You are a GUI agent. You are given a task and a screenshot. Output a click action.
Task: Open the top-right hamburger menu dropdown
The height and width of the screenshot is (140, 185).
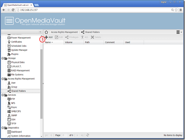(179, 32)
